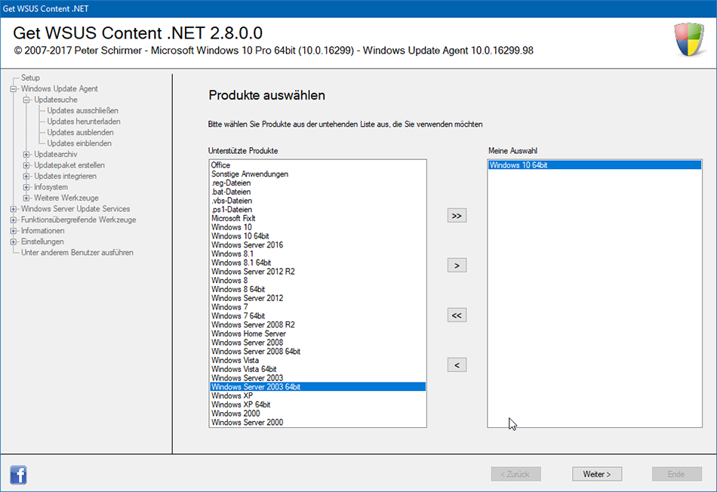Screen dimensions: 717x492
Task: Click the < Zurück button
Action: pyautogui.click(x=515, y=474)
